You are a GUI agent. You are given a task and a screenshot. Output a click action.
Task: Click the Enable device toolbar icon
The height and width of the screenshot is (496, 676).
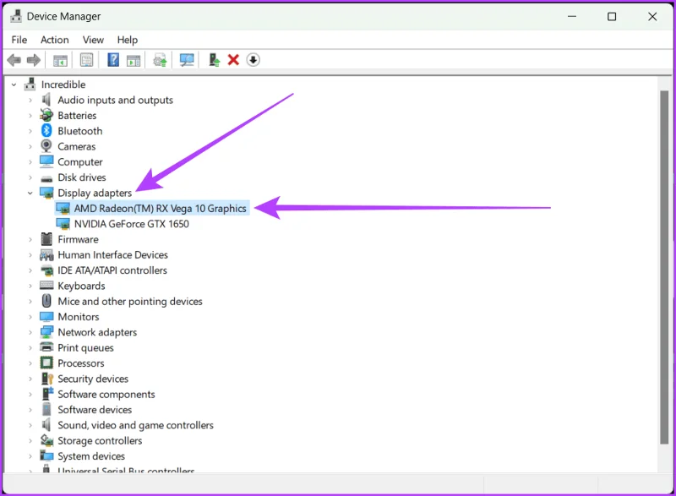tap(215, 60)
